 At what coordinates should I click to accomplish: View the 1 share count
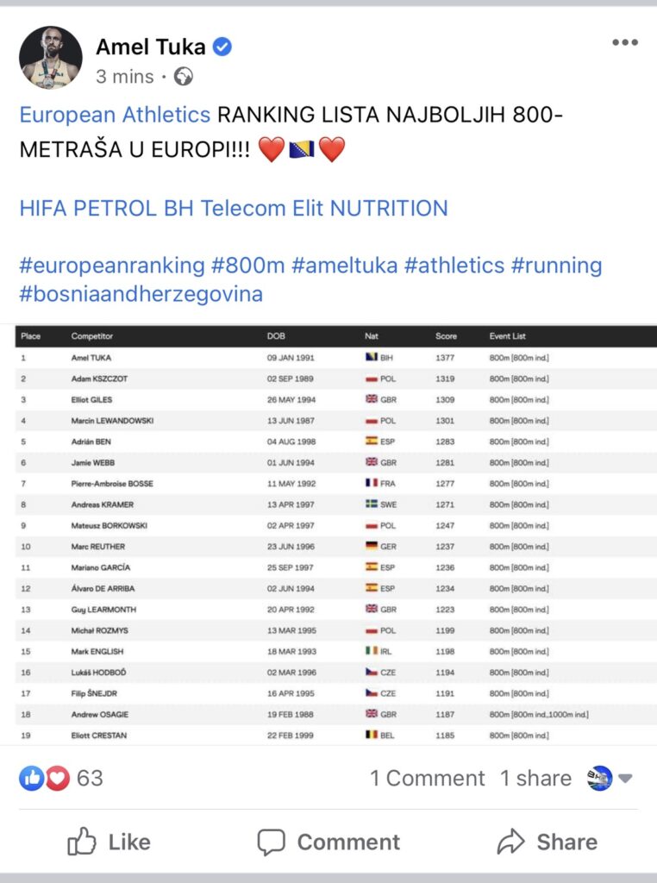535,778
